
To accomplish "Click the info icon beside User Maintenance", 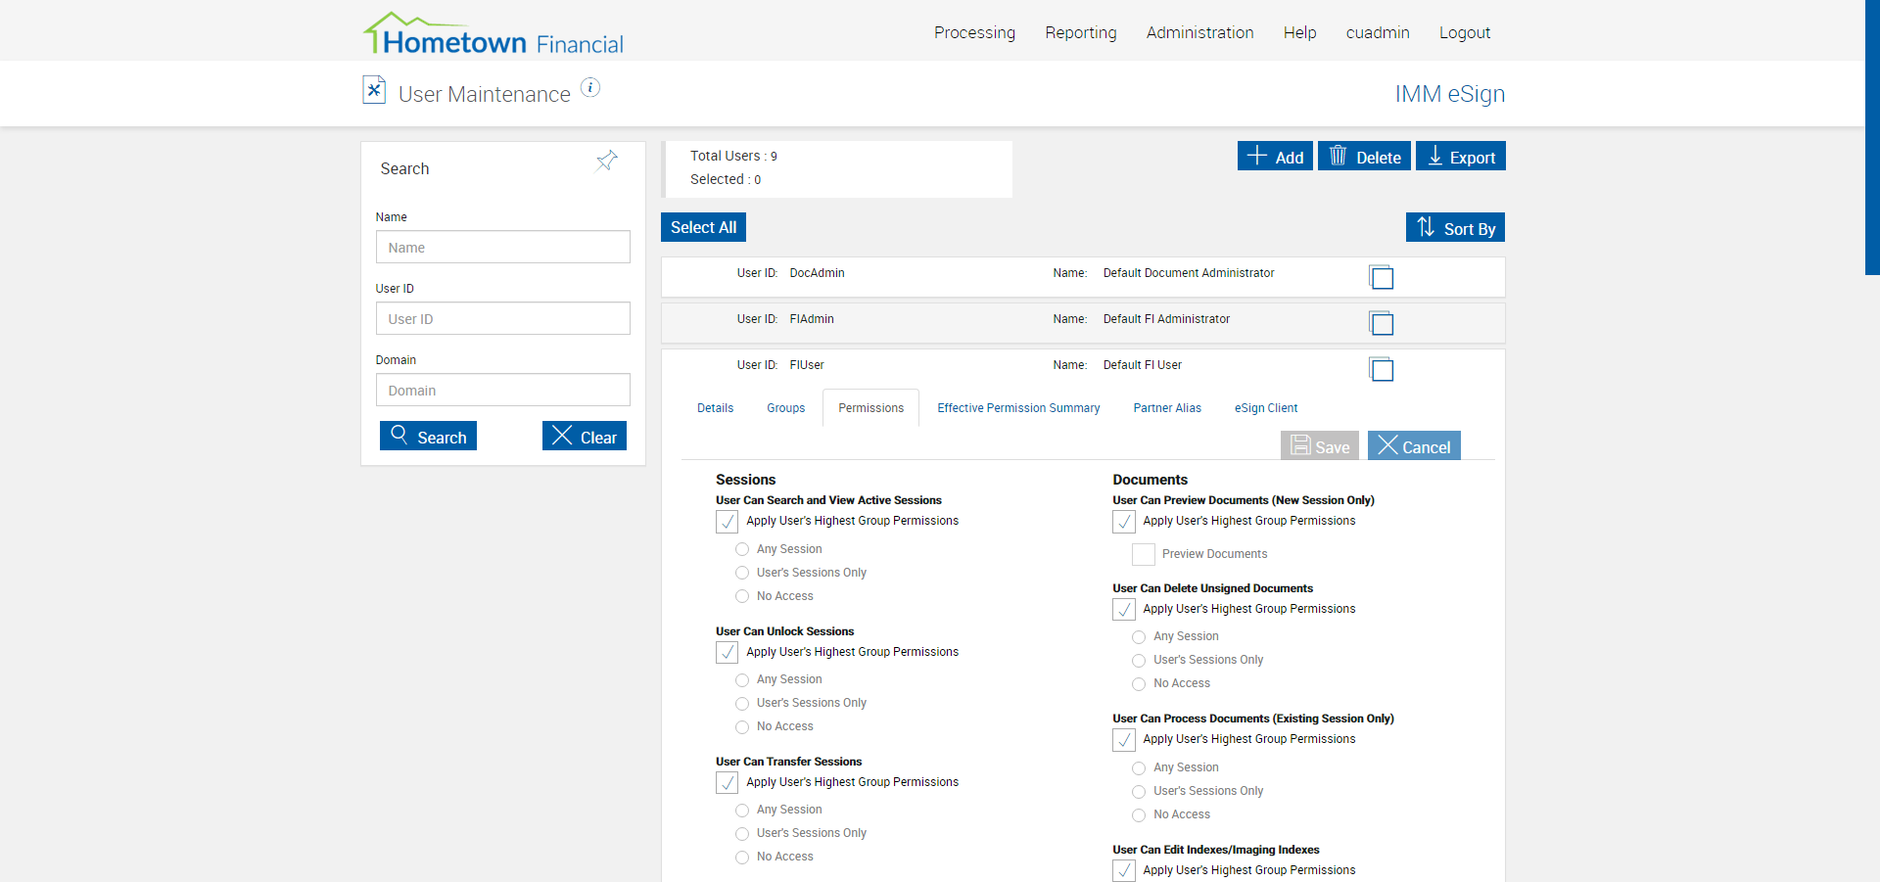I will click(x=590, y=88).
